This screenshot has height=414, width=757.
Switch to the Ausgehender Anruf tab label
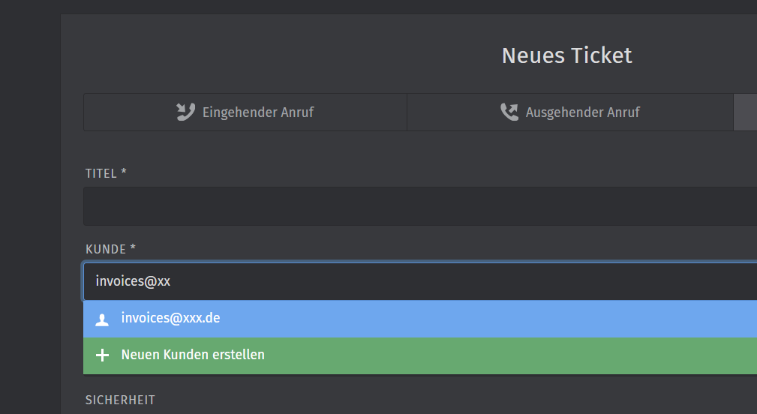click(x=582, y=112)
